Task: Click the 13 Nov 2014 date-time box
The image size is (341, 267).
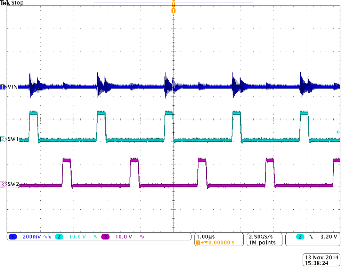Action: 321,260
